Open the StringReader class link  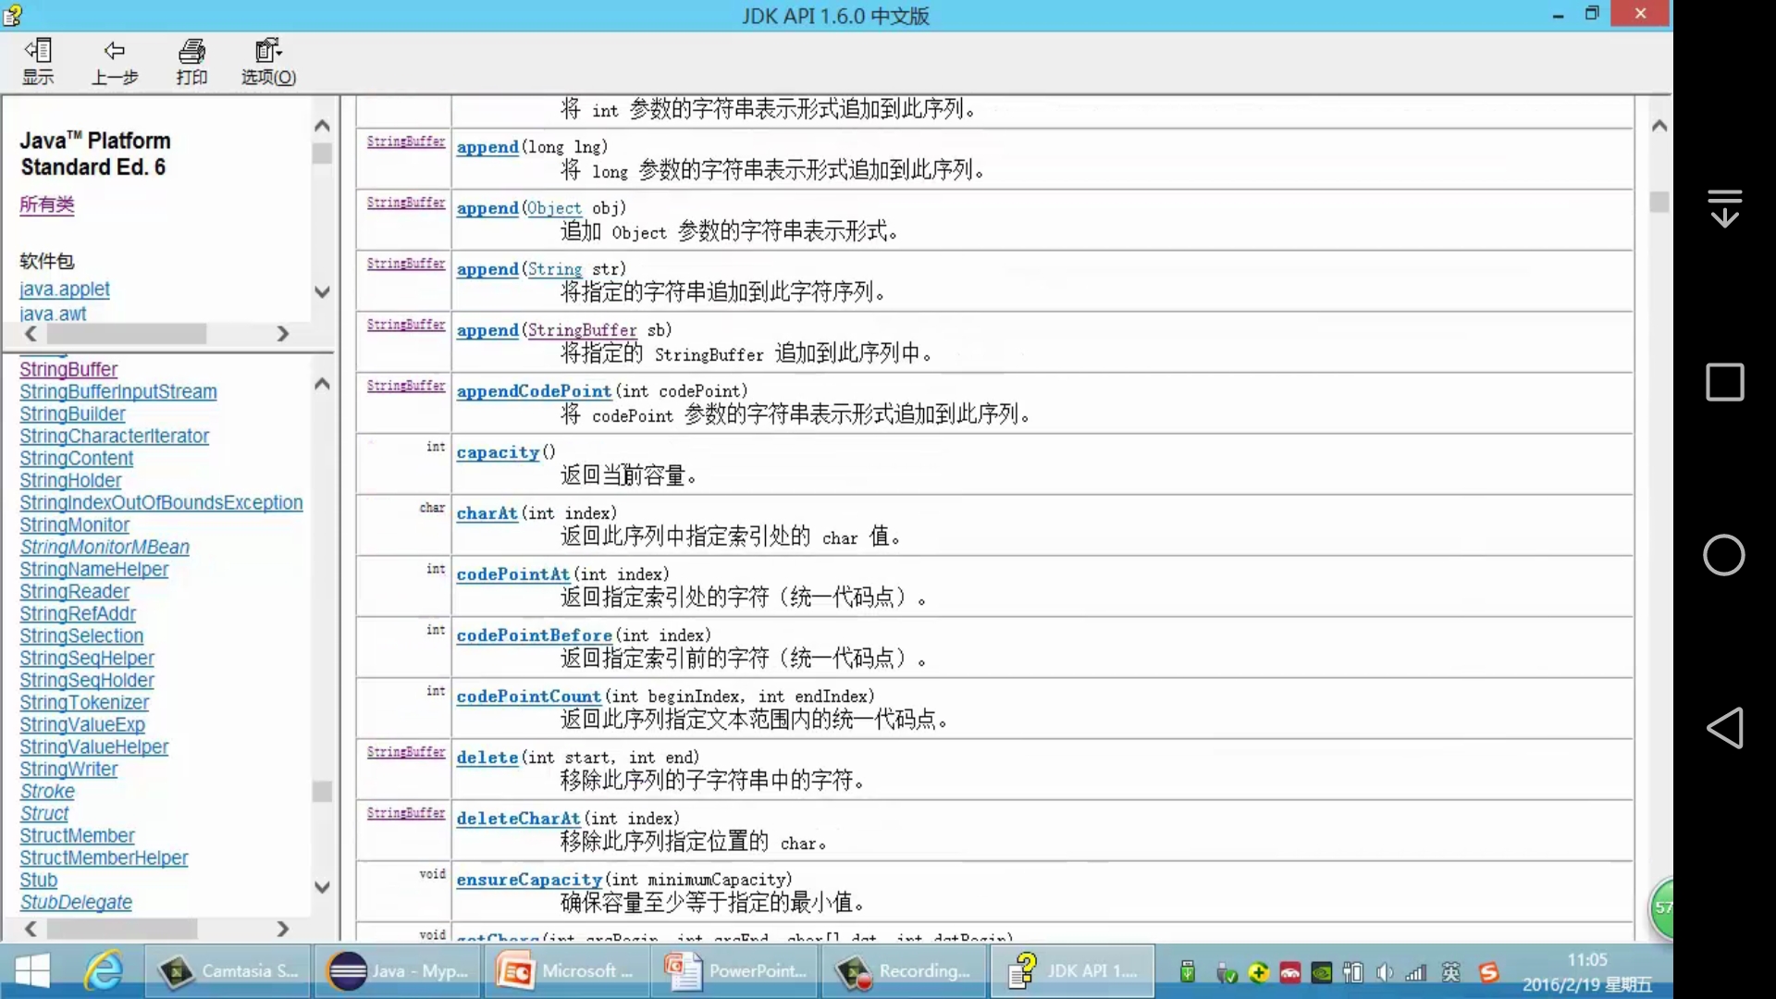click(74, 591)
